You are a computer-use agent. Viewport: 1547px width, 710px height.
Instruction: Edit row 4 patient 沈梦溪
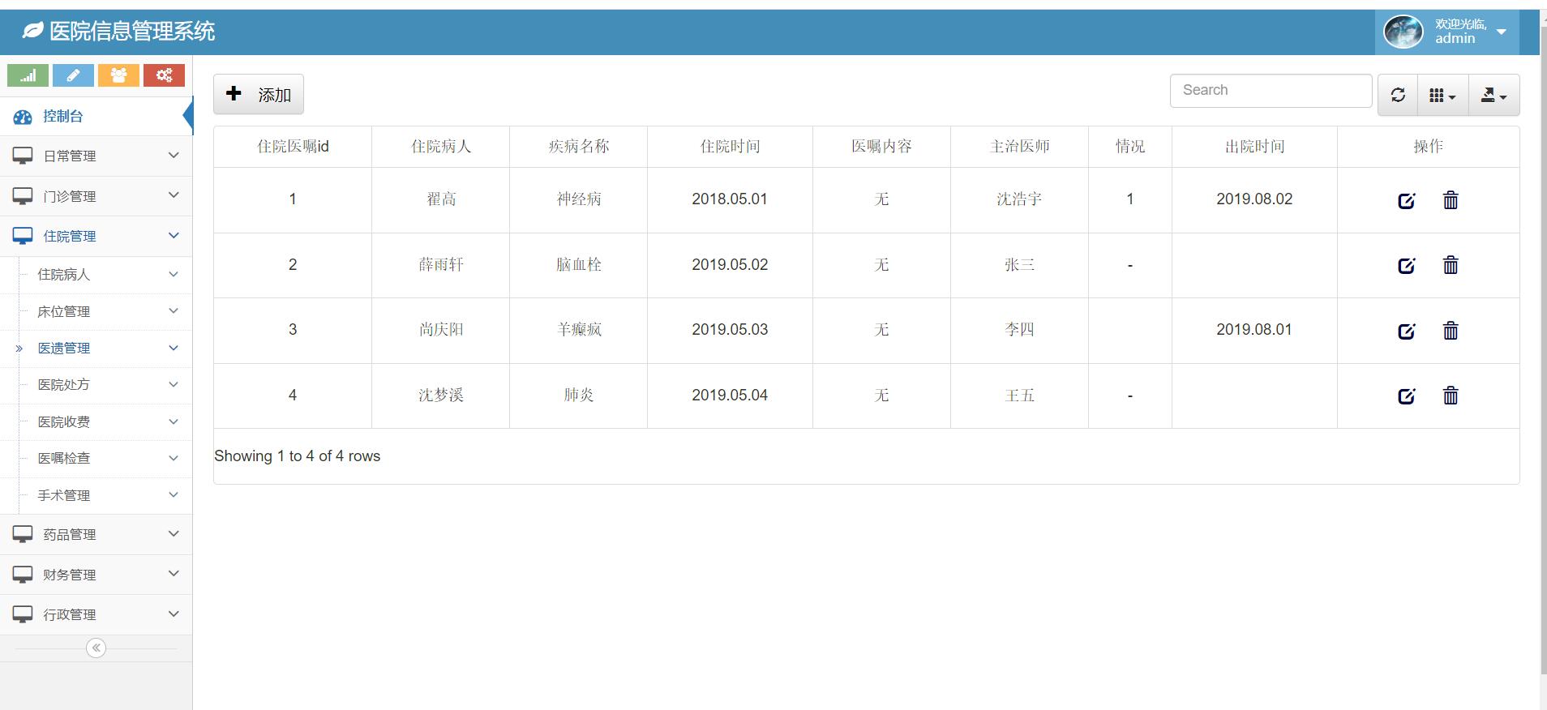pos(1407,396)
